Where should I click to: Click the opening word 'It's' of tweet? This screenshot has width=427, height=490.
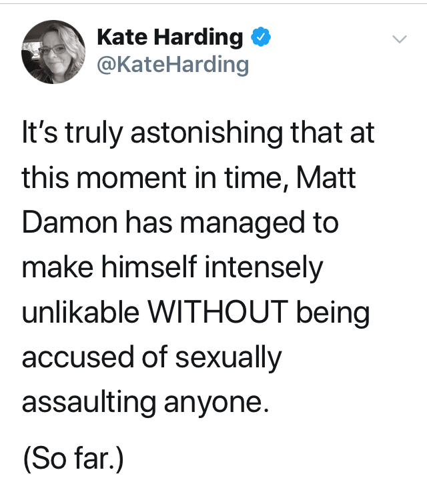pyautogui.click(x=40, y=133)
